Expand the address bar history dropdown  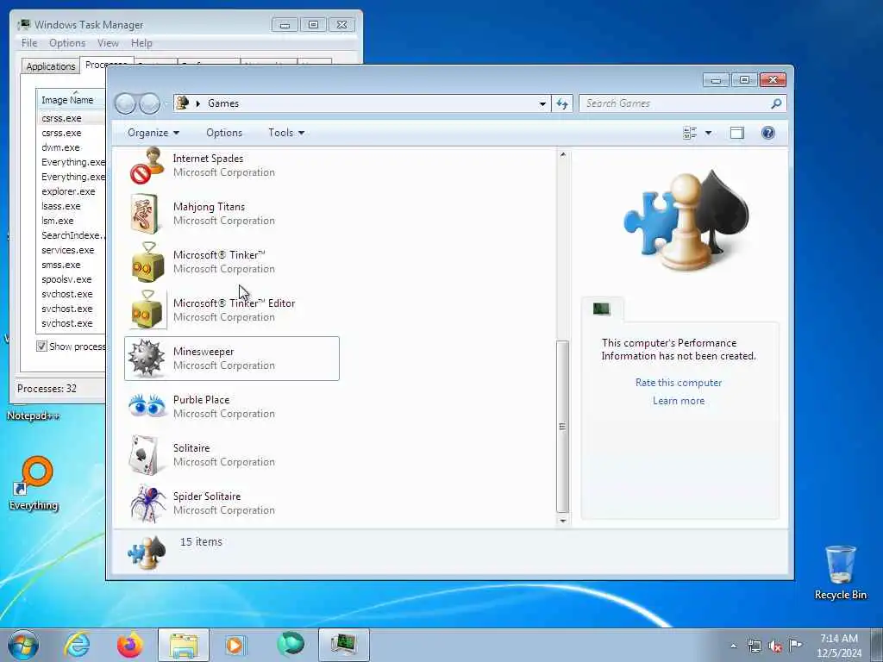542,103
